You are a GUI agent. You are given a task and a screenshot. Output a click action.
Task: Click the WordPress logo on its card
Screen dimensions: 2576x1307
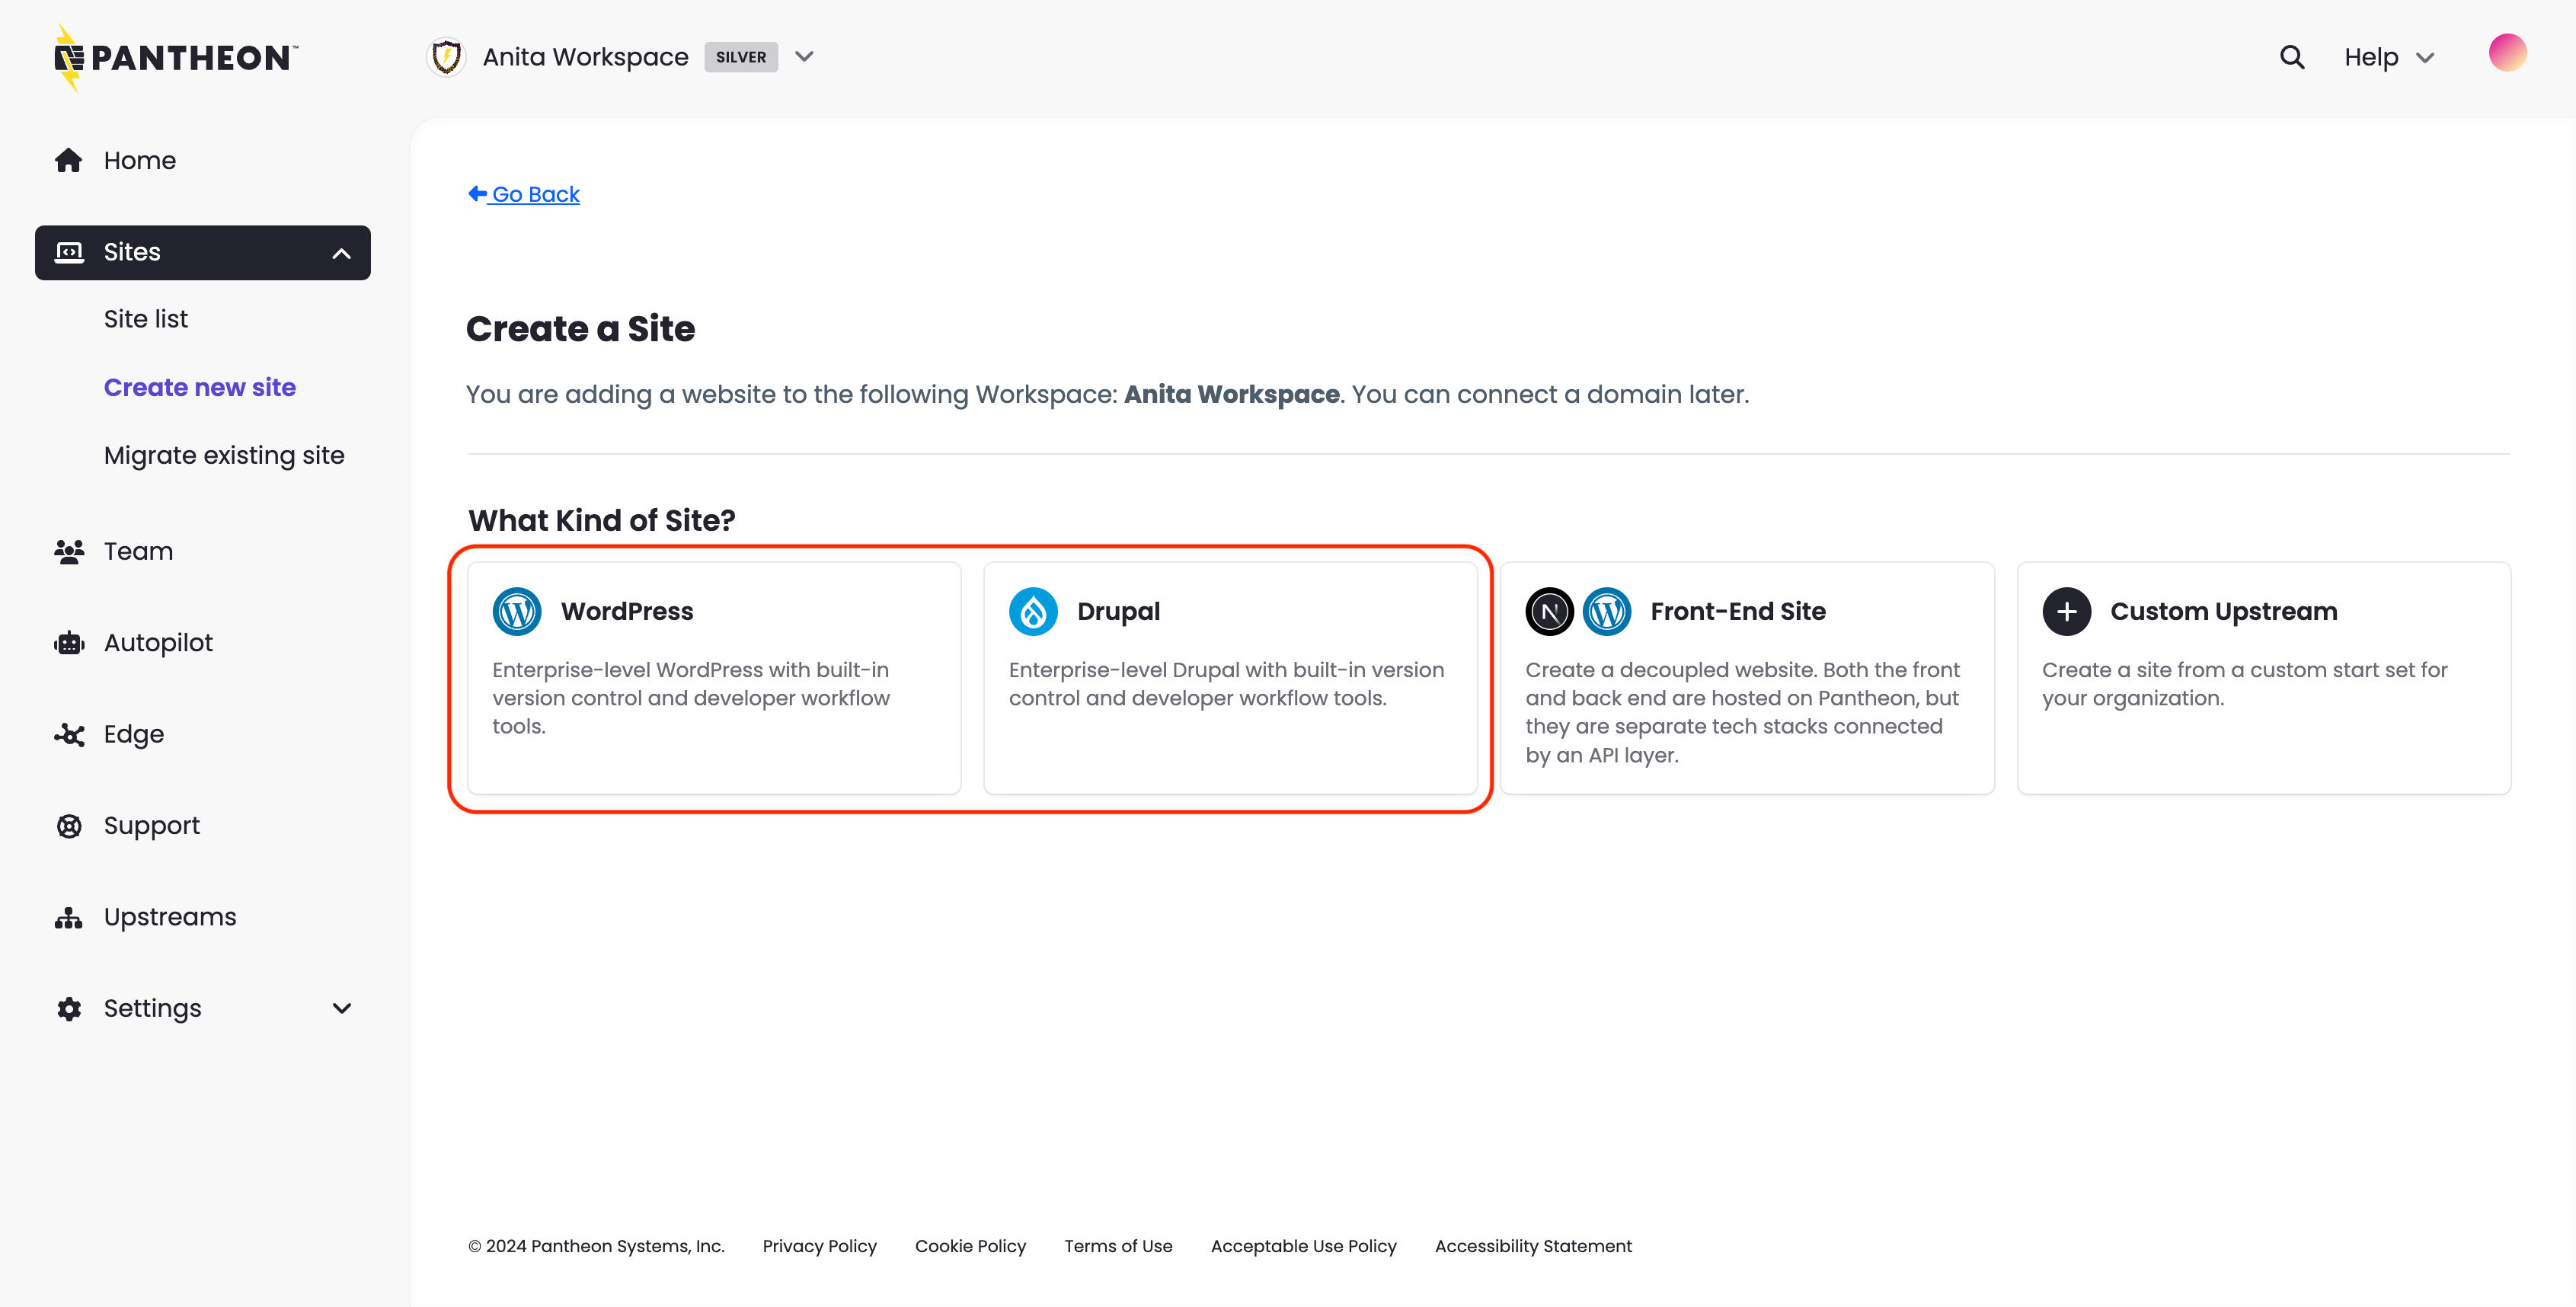click(x=517, y=611)
